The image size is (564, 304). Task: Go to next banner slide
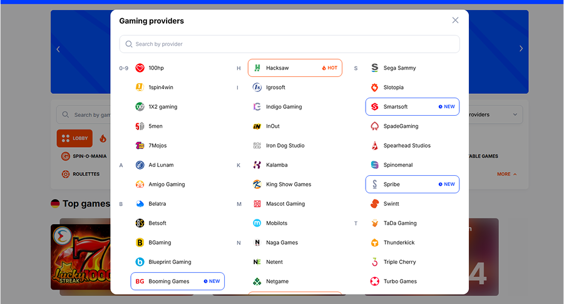[x=521, y=49]
